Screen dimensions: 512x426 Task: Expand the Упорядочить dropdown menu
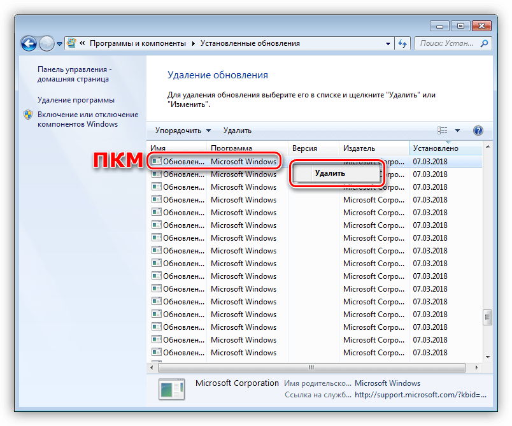(x=183, y=131)
